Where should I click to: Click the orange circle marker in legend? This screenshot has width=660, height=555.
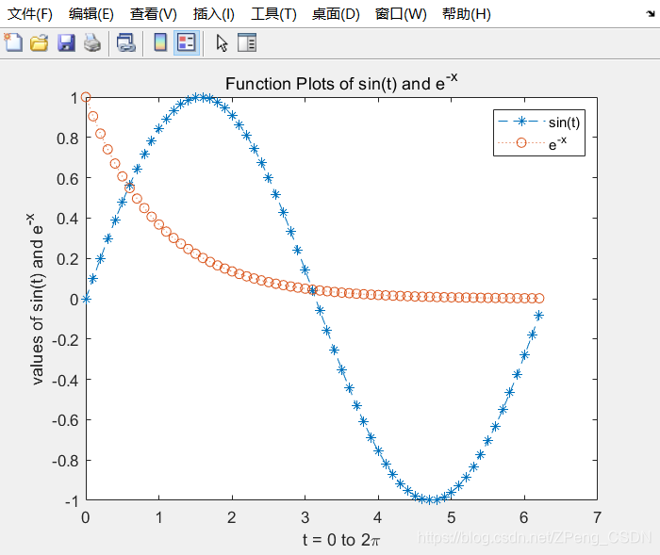[521, 143]
